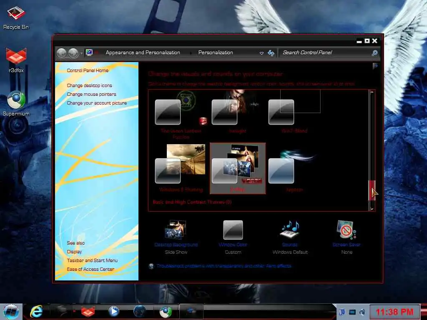Open Change your account picture link
This screenshot has width=427, height=320.
pos(97,103)
